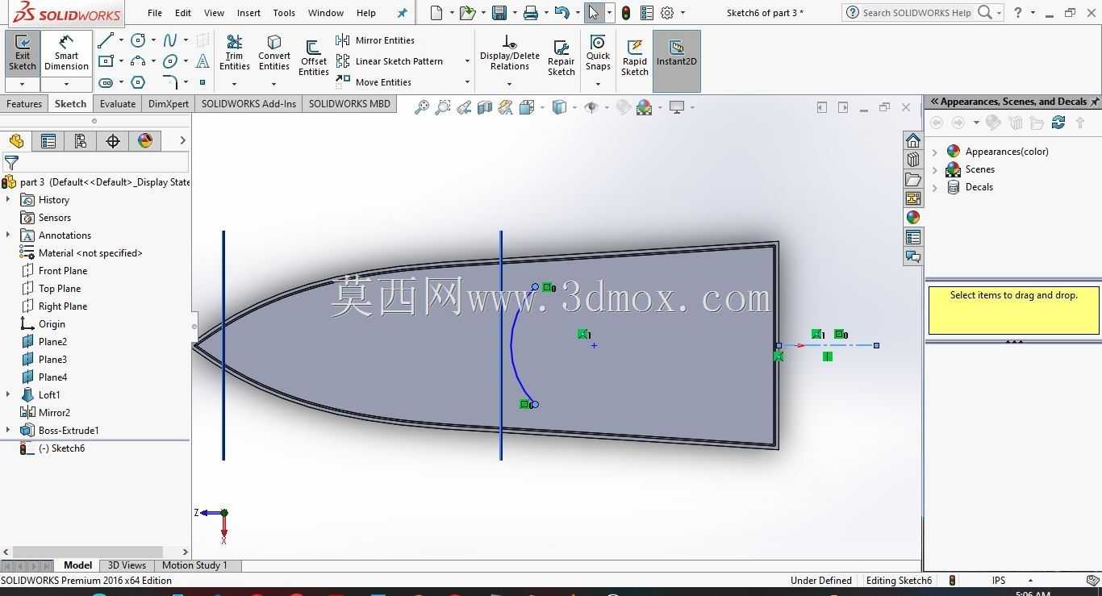Click the Rebuild traffic light icon
Viewport: 1102px width, 596px height.
pos(626,13)
